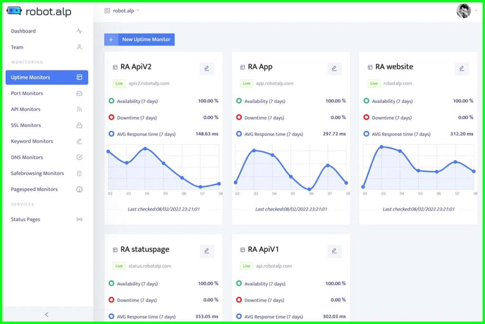The height and width of the screenshot is (324, 485).
Task: Click the 04 data point on RA ApiV2 chart
Action: click(x=145, y=149)
